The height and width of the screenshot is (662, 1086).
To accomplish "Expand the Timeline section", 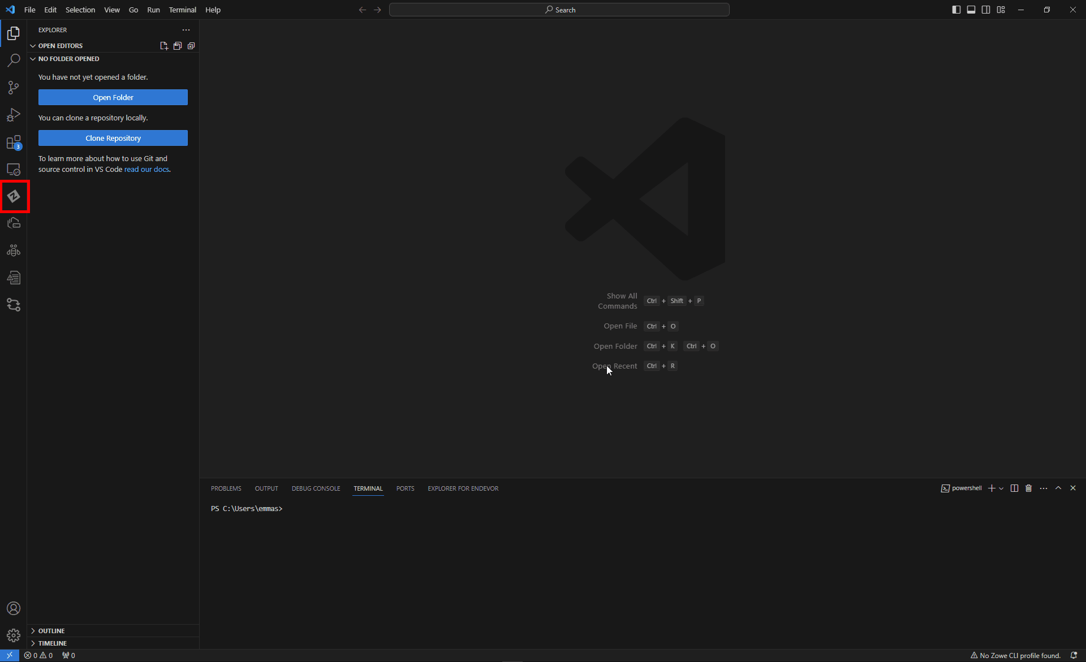I will 52,643.
